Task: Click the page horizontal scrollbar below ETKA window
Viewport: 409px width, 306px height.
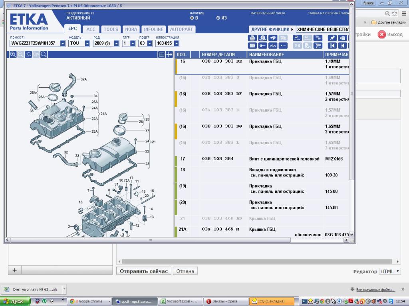Action: pos(257,261)
